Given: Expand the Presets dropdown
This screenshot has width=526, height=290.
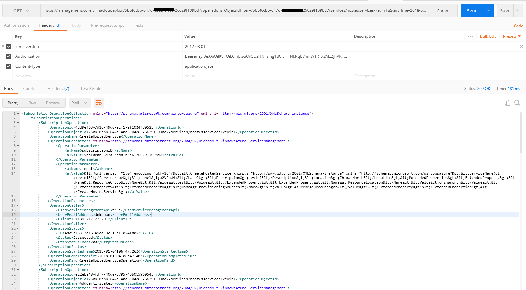Looking at the screenshot, I should click(x=512, y=36).
